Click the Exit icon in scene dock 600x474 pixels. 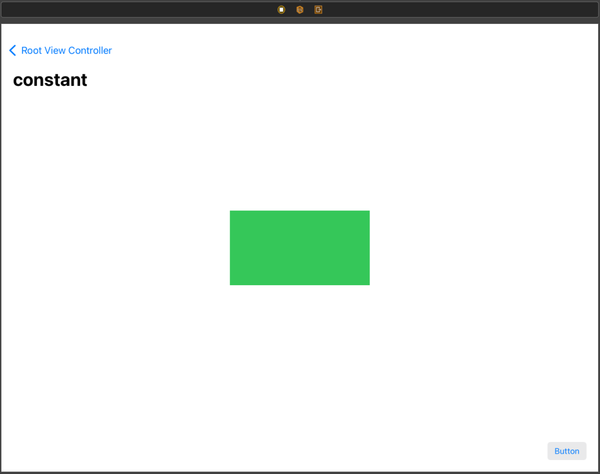click(318, 10)
